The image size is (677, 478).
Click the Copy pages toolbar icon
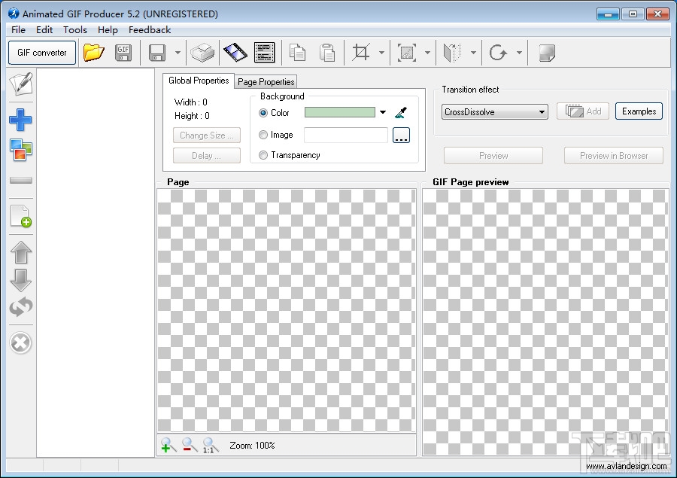(x=297, y=53)
